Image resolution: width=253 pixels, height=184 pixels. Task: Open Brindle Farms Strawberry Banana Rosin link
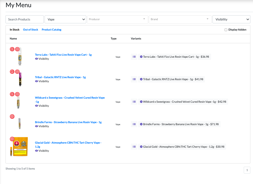[68, 122]
